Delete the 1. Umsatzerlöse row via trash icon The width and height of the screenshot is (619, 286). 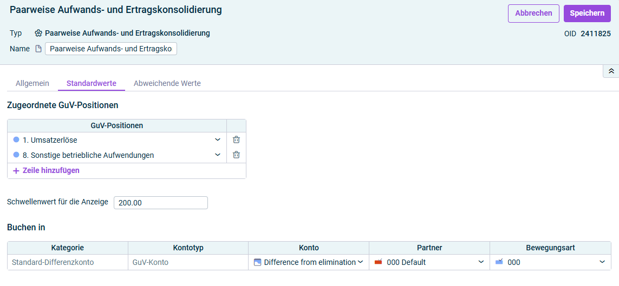point(236,139)
